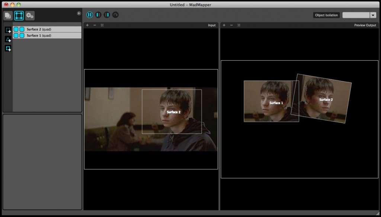
Task: Open the Media files tab icon
Action: pos(8,16)
